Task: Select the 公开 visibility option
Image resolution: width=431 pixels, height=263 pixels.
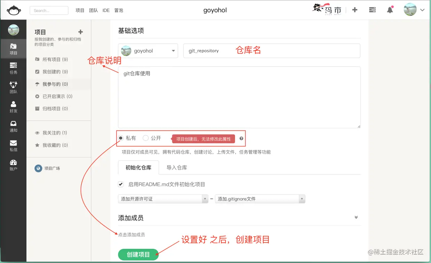Action: tap(146, 138)
